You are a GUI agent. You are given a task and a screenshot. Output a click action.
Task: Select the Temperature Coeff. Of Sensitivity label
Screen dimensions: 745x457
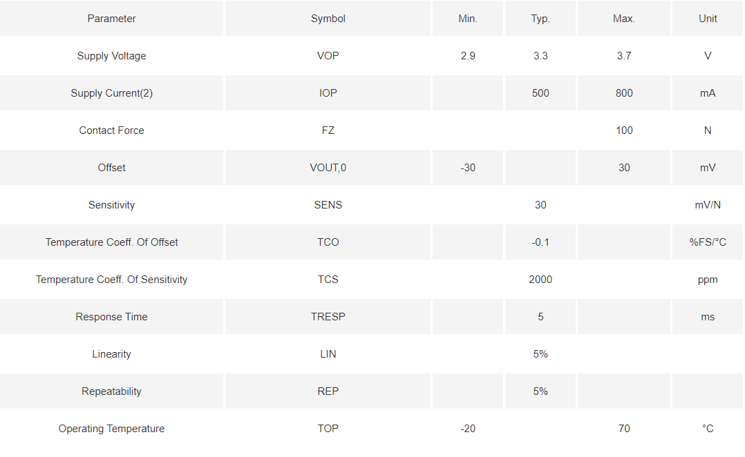click(111, 280)
